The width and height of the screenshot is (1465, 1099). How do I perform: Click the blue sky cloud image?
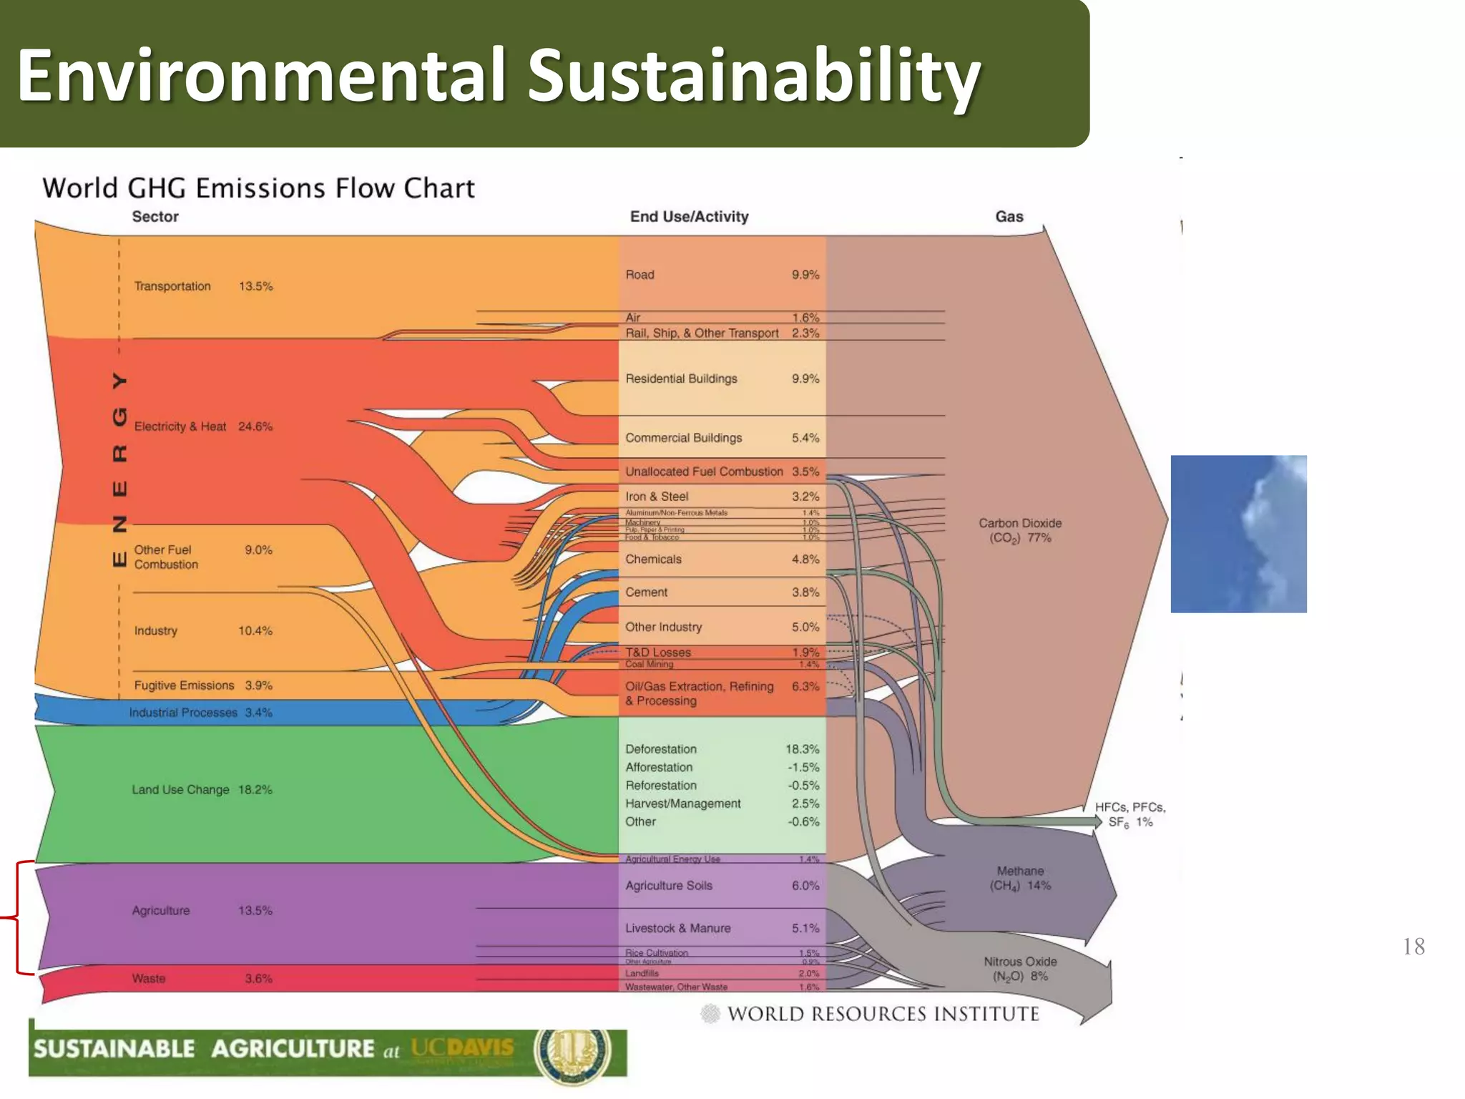click(1238, 534)
